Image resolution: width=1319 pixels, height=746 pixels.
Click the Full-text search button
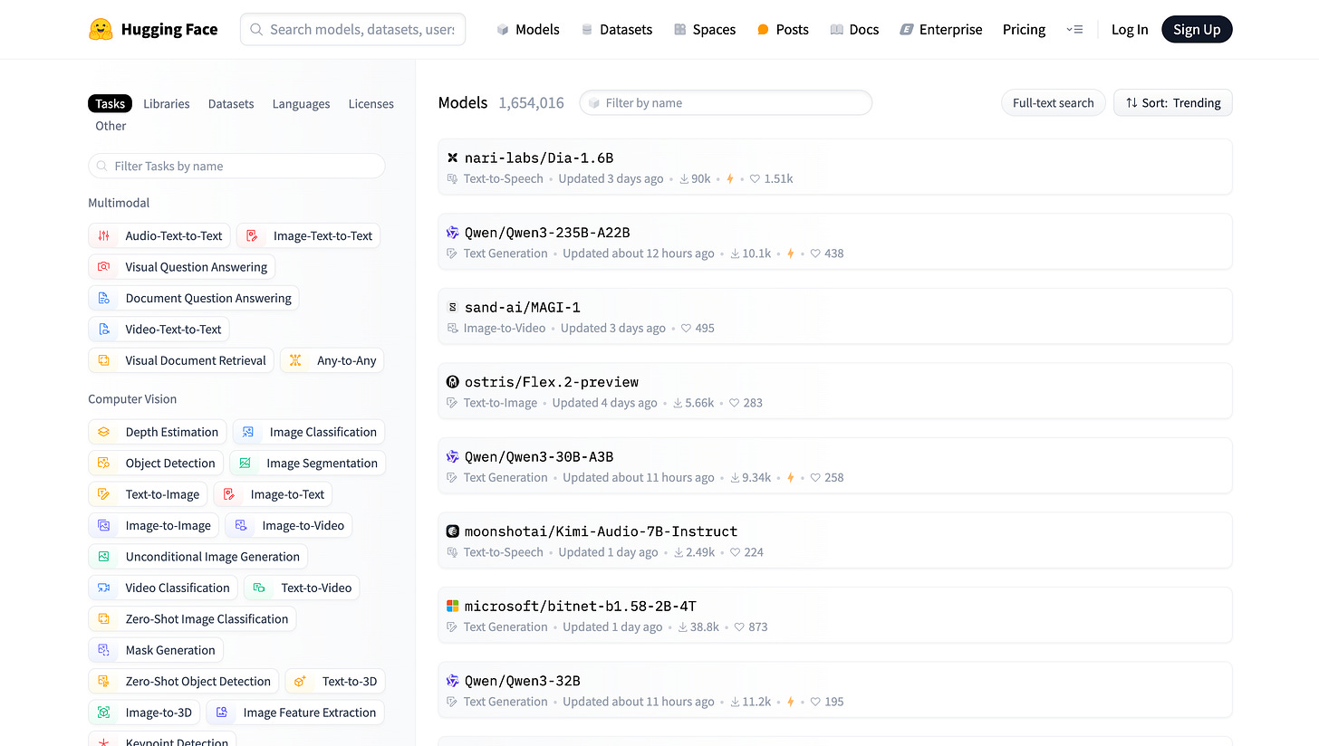pos(1053,102)
